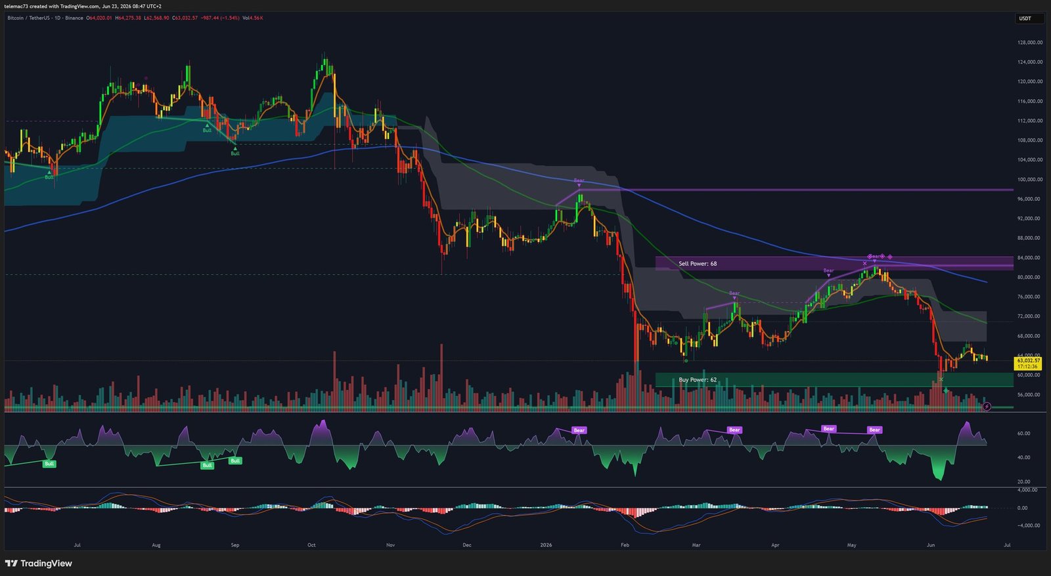Click the 116,000.00 price axis label

(x=1030, y=101)
